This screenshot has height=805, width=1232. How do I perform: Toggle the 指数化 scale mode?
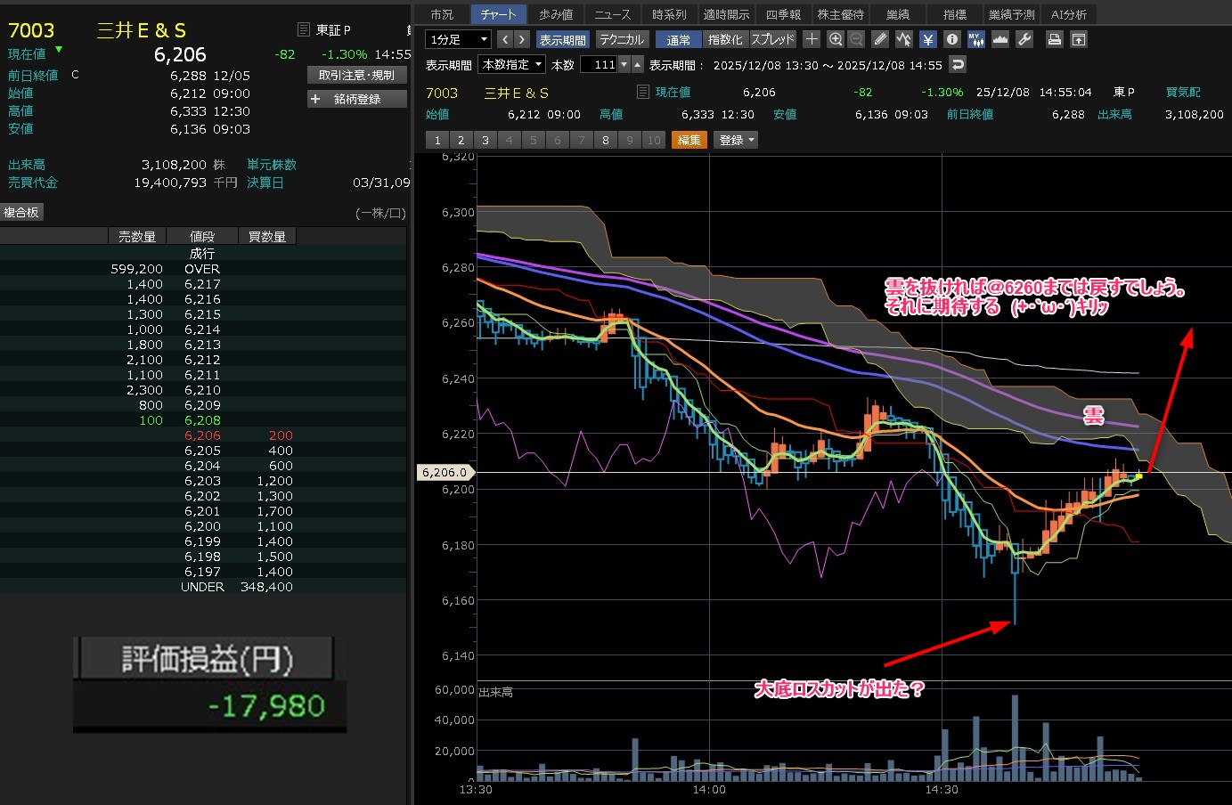pos(724,39)
